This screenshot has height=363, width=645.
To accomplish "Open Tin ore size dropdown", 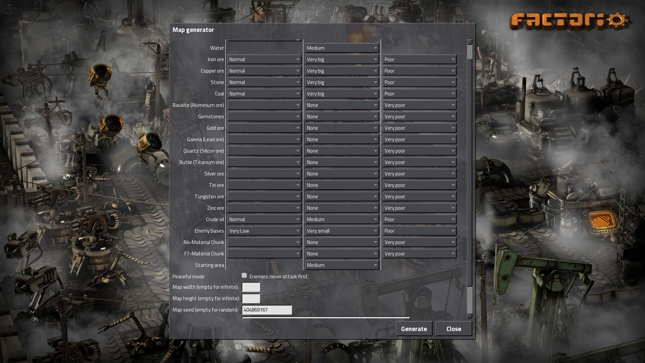I will 342,185.
